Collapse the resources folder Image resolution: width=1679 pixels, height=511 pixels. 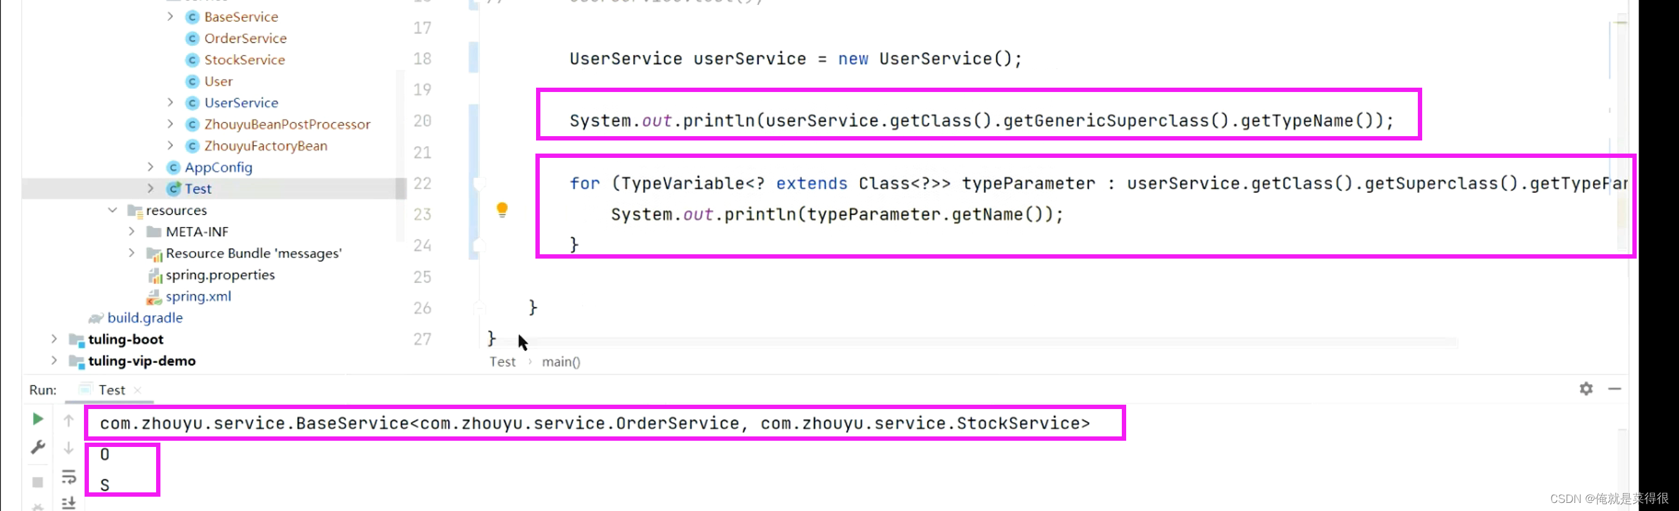click(112, 210)
